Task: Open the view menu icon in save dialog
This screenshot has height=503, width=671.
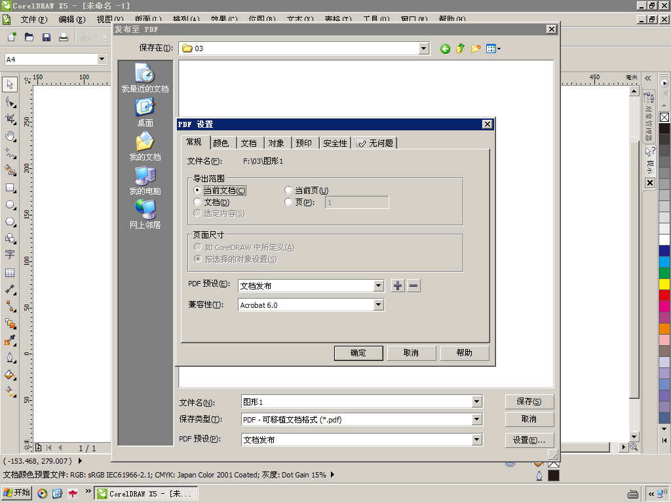Action: [x=493, y=48]
